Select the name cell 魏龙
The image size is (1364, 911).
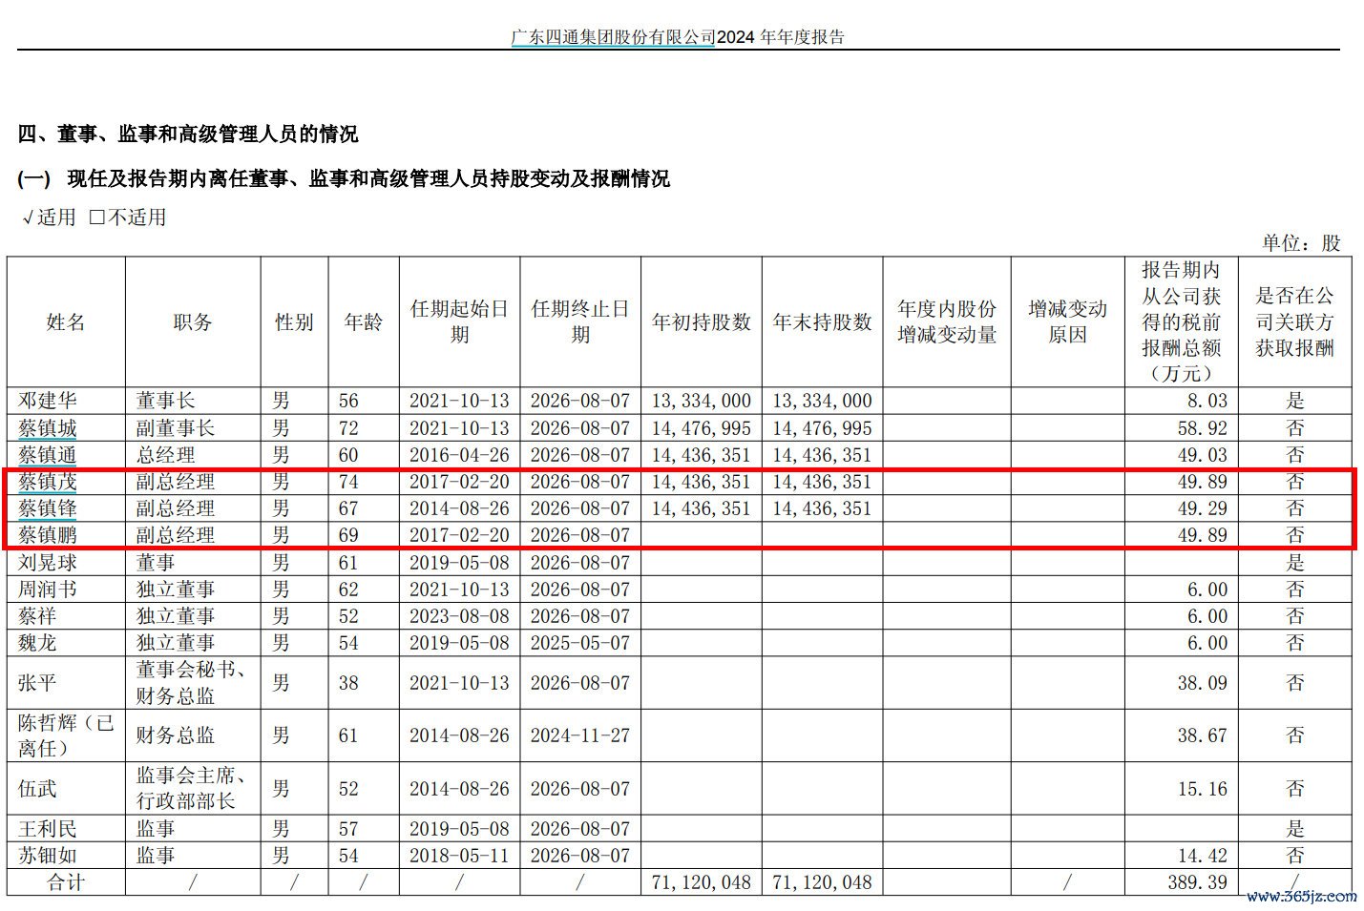pyautogui.click(x=37, y=643)
